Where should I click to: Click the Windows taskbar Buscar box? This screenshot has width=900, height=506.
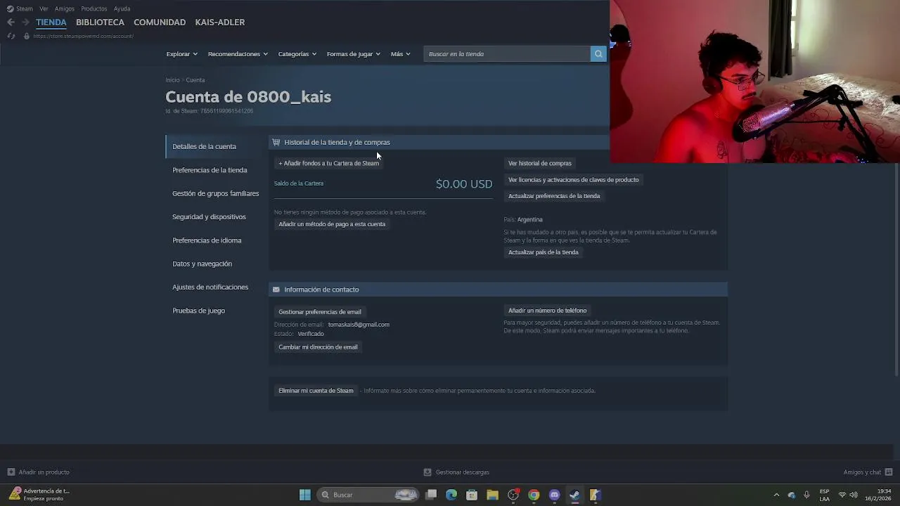369,495
